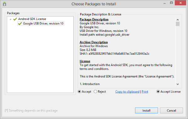Click the Cancel button

171,110
